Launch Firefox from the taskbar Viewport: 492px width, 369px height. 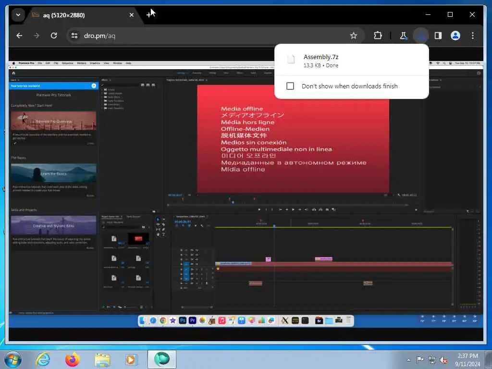click(x=73, y=359)
